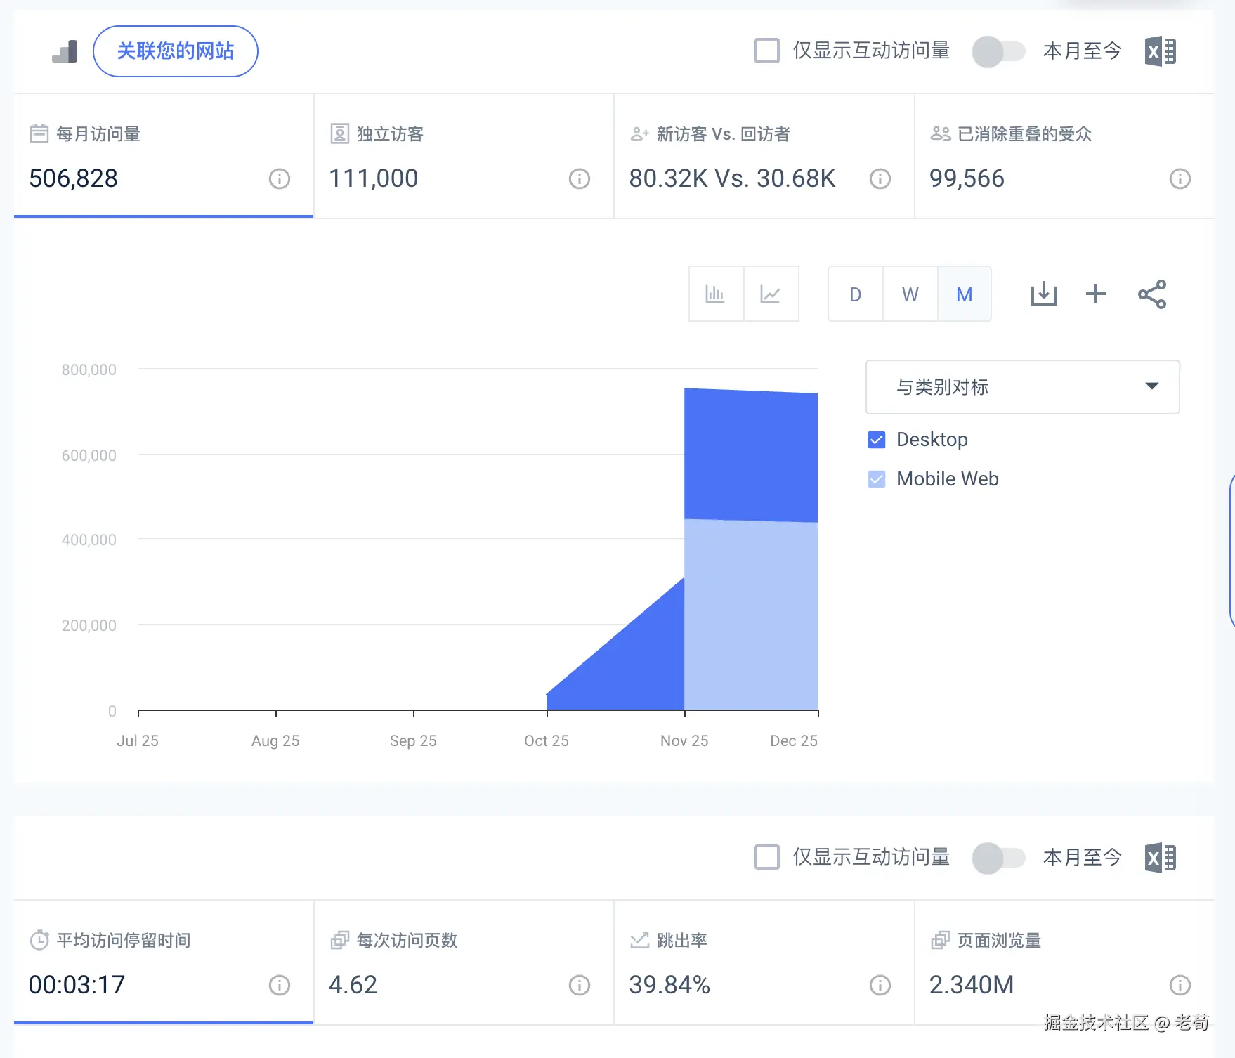The height and width of the screenshot is (1058, 1235).
Task: Switch chart to line chart view
Action: click(771, 294)
